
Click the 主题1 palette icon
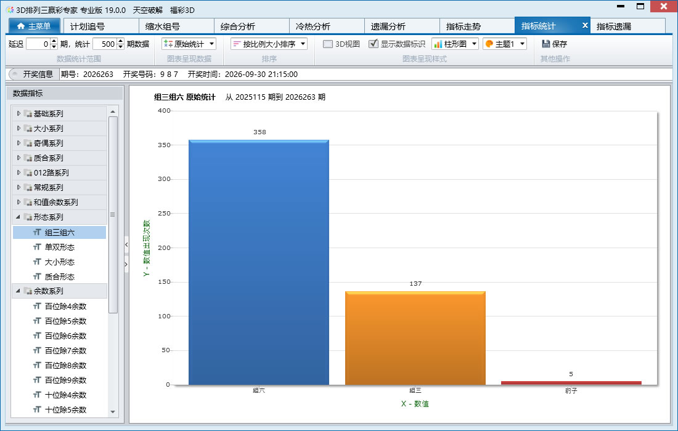(489, 44)
